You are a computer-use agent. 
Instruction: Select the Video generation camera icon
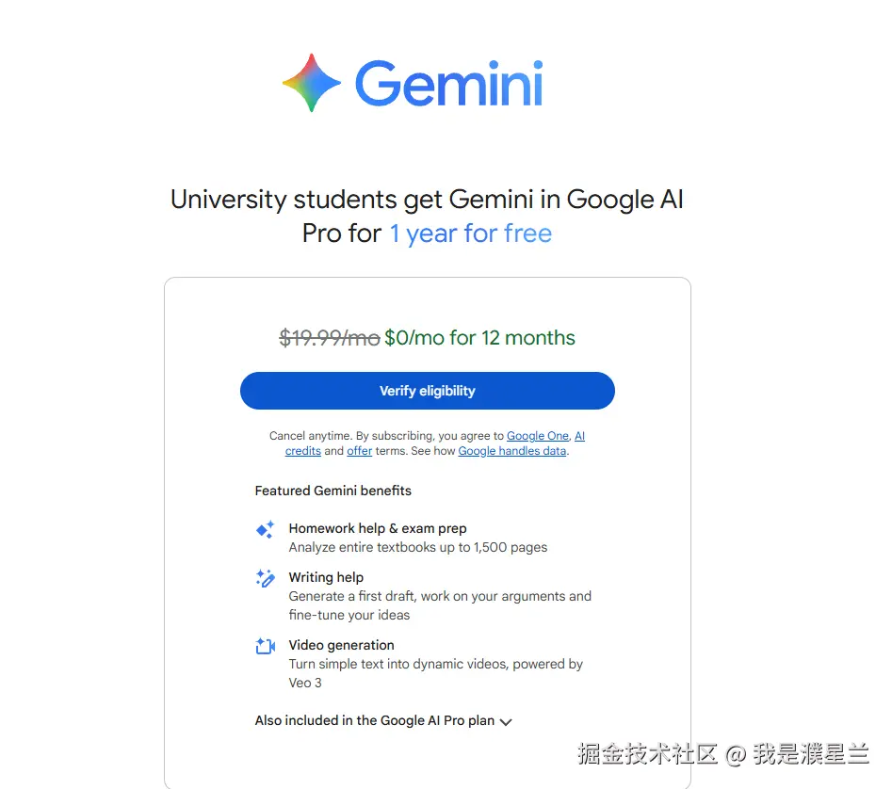(x=265, y=645)
